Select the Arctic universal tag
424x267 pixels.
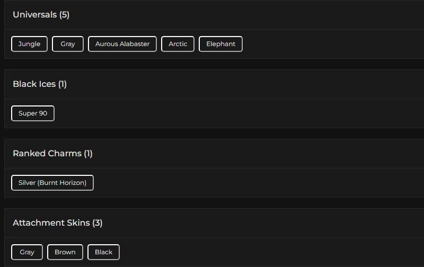click(178, 44)
